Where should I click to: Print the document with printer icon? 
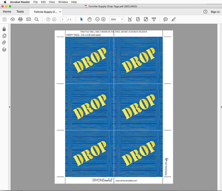tap(20, 19)
